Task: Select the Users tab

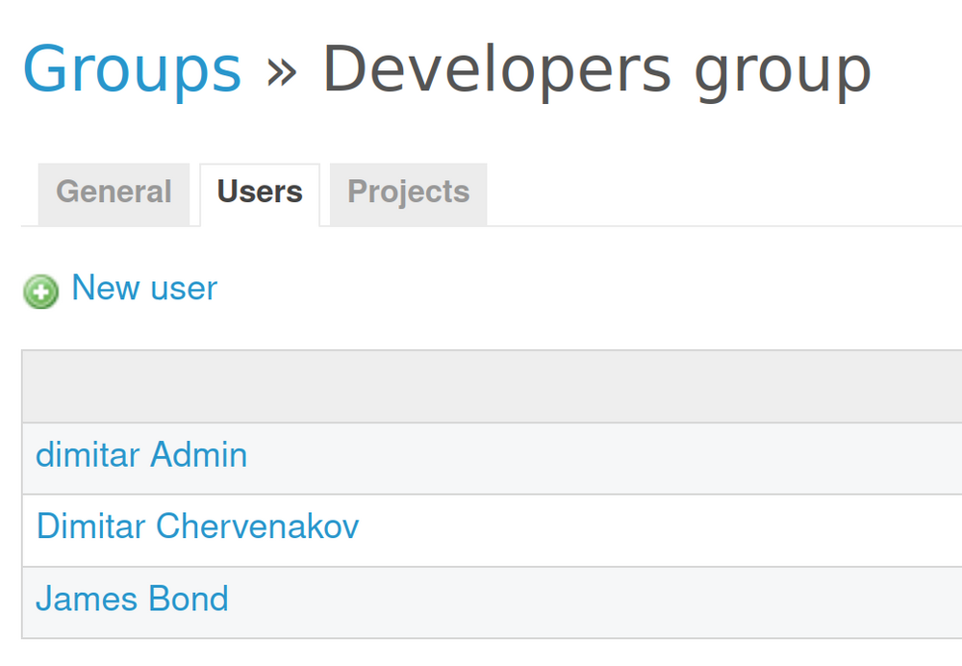Action: [x=260, y=192]
